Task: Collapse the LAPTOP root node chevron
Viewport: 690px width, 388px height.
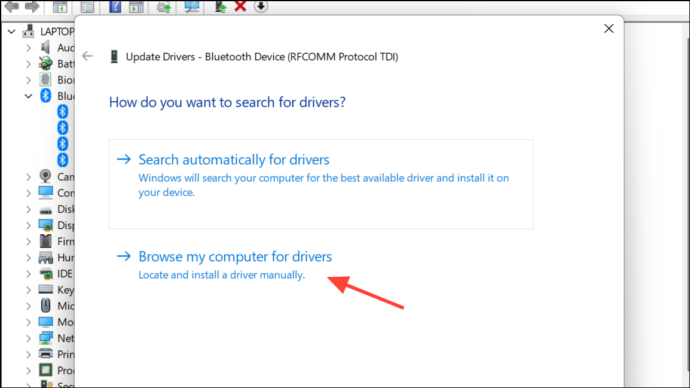Action: [11, 32]
